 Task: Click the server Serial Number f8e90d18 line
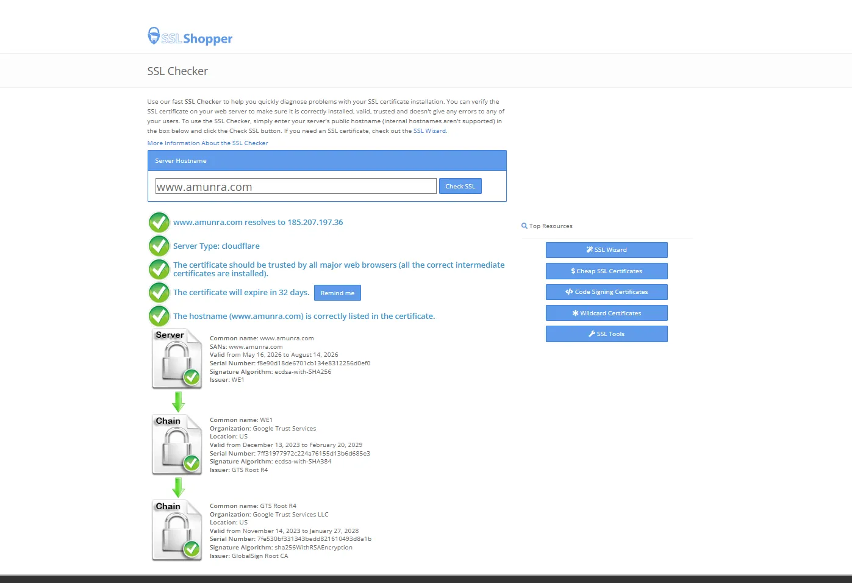(290, 363)
